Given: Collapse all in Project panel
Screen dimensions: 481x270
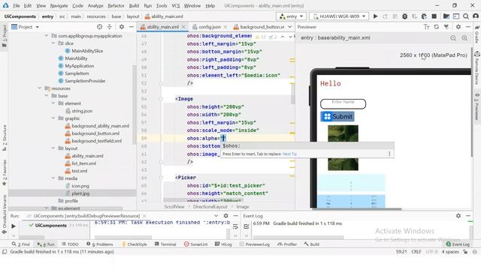Looking at the screenshot, I should 110,27.
